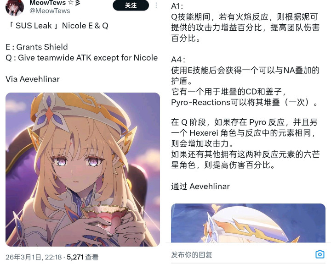Tap the 通过 Aevehlinar credit line
The height and width of the screenshot is (264, 331).
[x=200, y=187]
